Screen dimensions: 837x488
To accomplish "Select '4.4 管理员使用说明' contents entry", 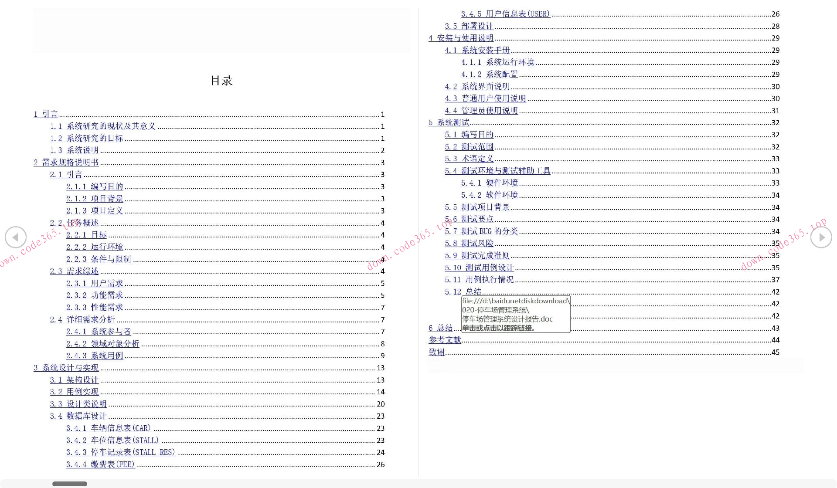I will point(481,111).
